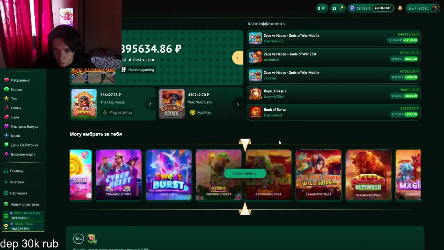Open Новые games plus icon
The height and width of the screenshot is (250, 444).
[x=6, y=89]
